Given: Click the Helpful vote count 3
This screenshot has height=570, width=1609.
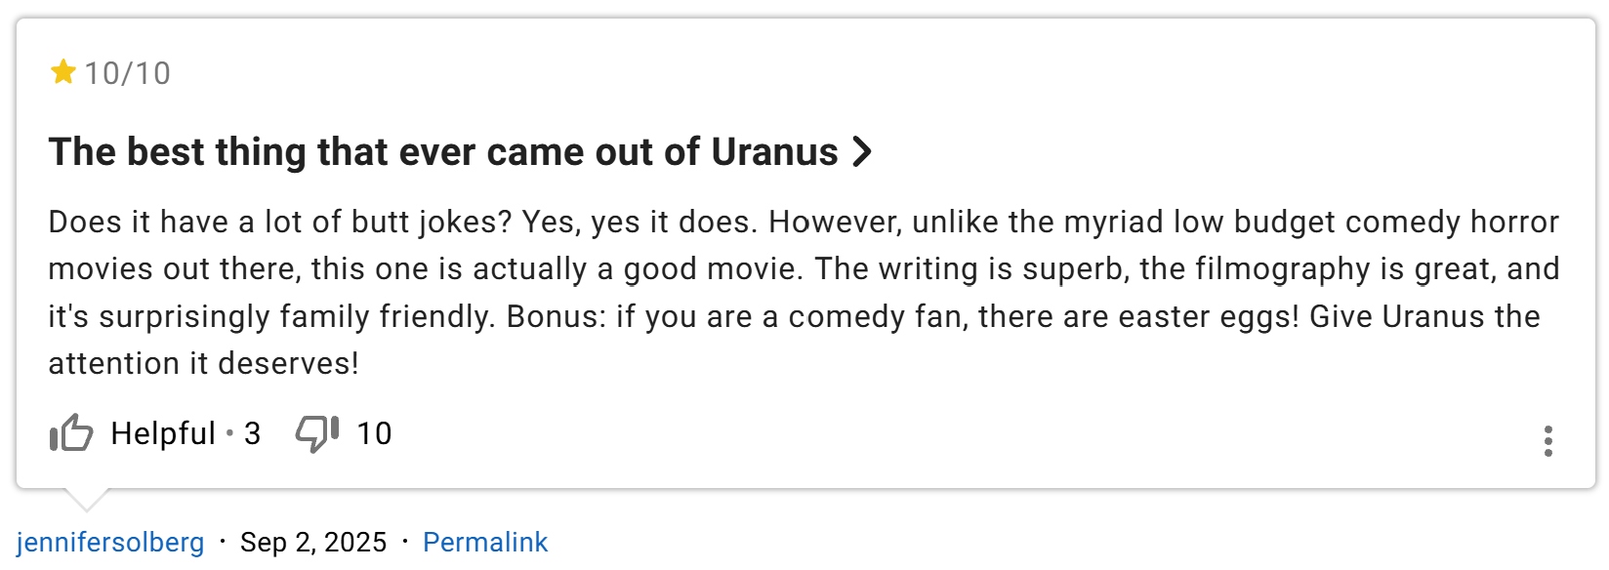Looking at the screenshot, I should point(252,433).
